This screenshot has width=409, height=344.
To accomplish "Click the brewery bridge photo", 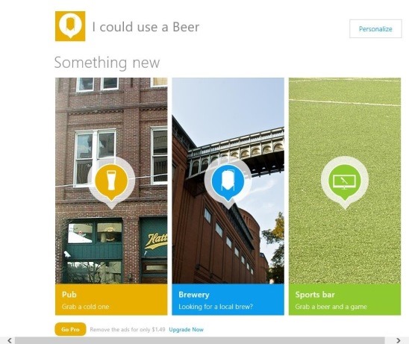I will click(228, 181).
